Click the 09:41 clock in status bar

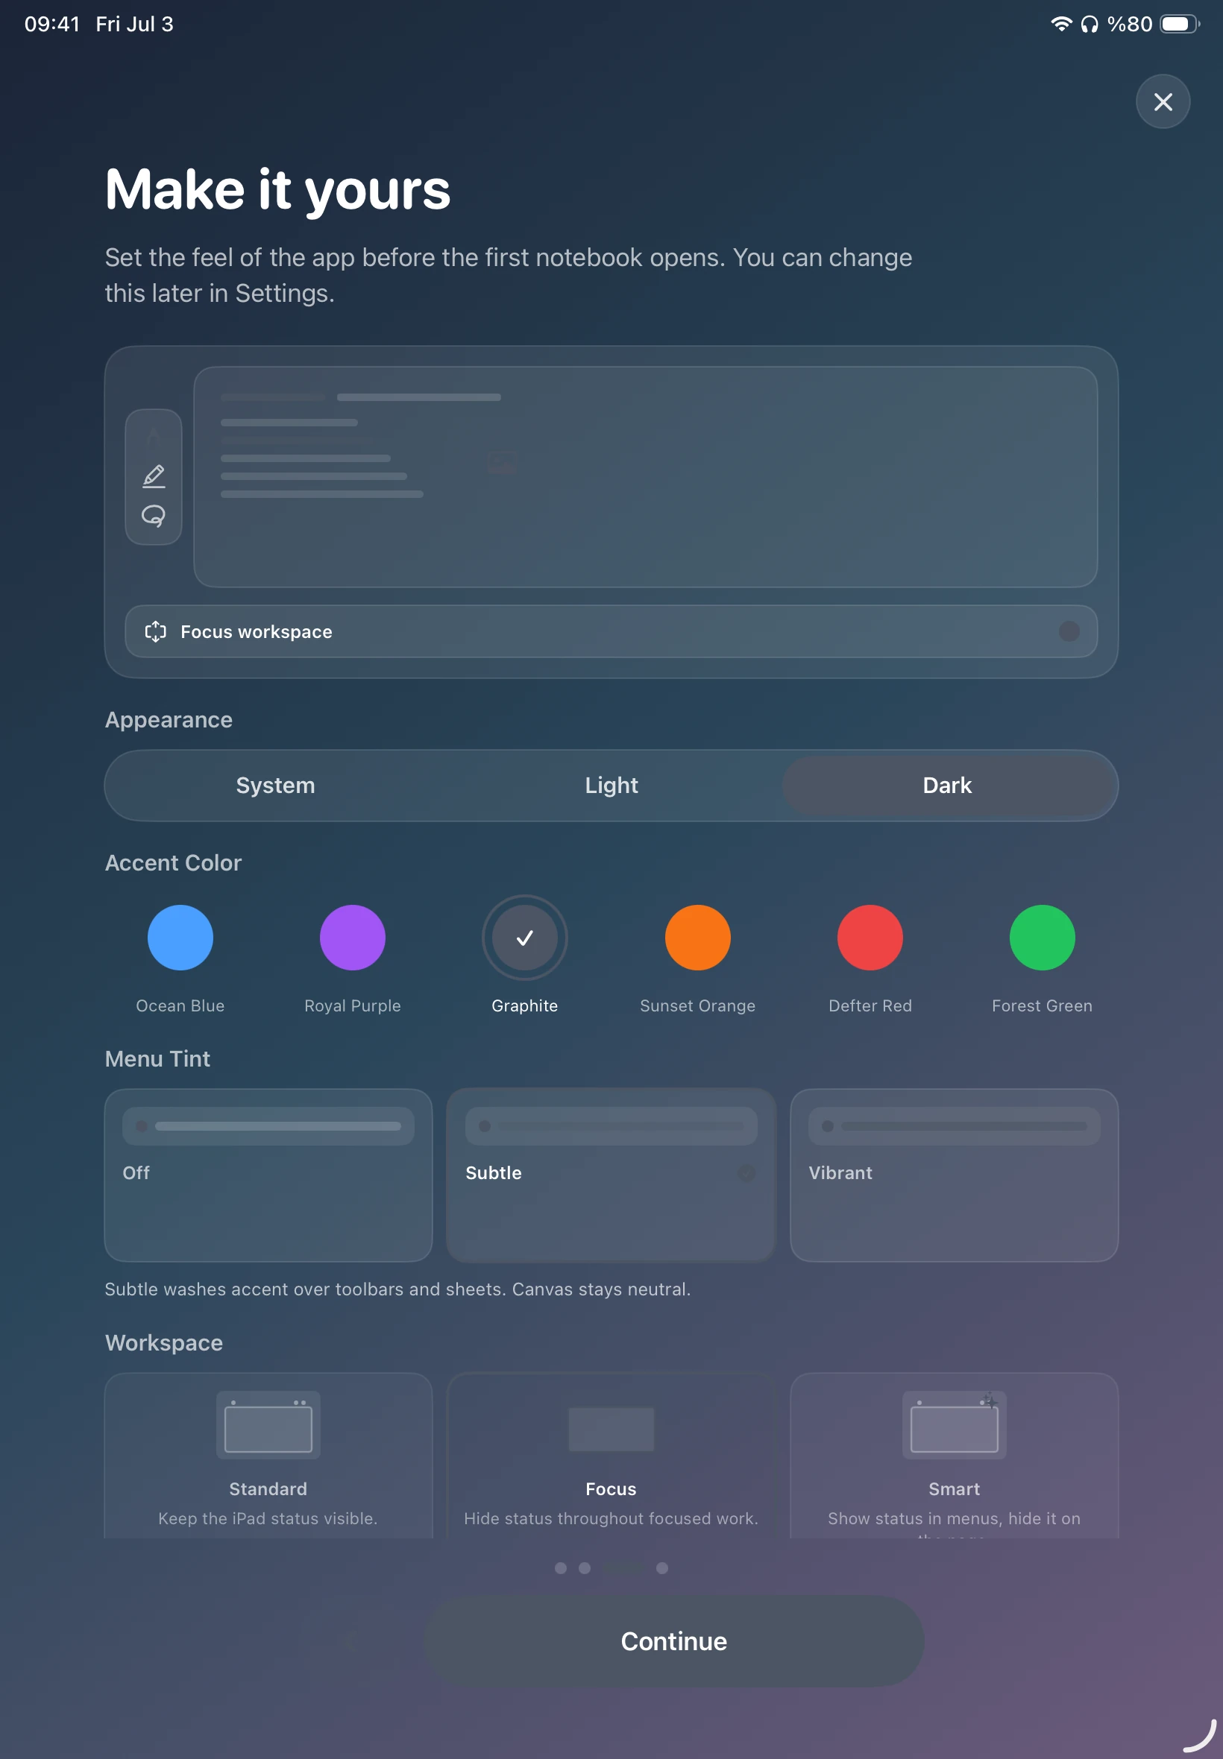click(52, 24)
